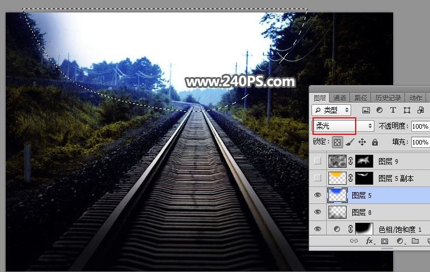Viewport: 430px width, 272px height.
Task: Show the hidden 图层 5 副本 layer
Action: click(318, 178)
